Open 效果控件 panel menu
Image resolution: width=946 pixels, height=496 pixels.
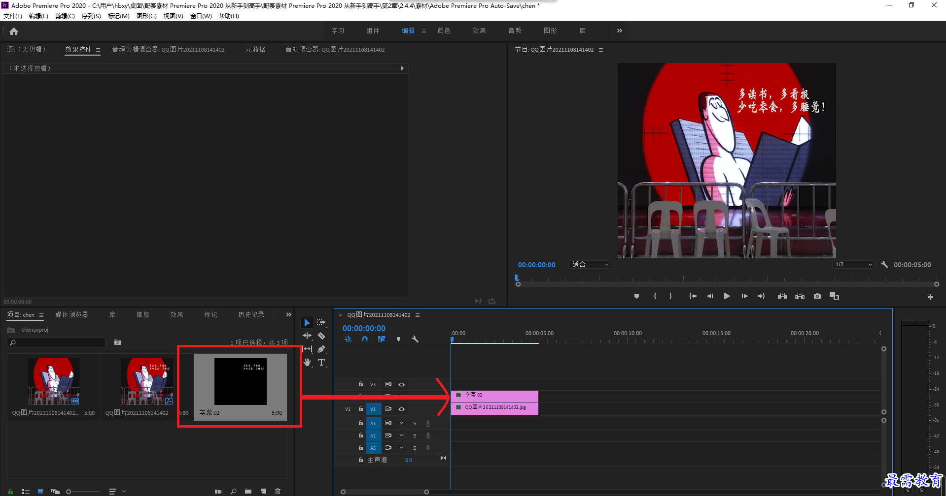click(x=98, y=50)
